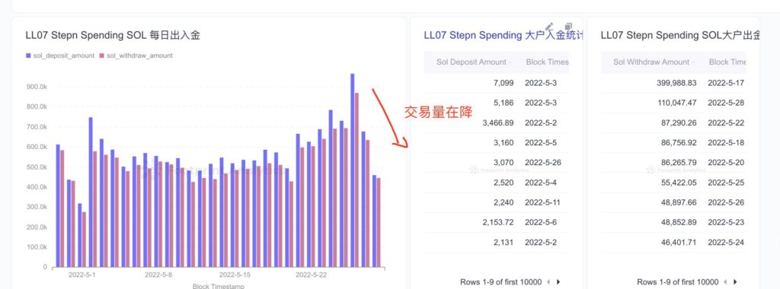The height and width of the screenshot is (289, 780).
Task: Click date 2022-5-26 in the 3,070 row
Action: coord(542,163)
